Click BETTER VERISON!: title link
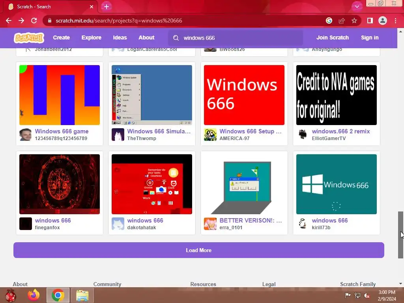 (251, 221)
